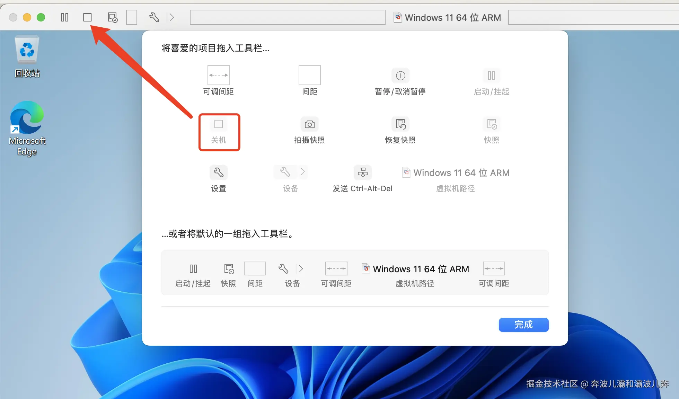Open the 回收站 desktop icon

coord(27,56)
